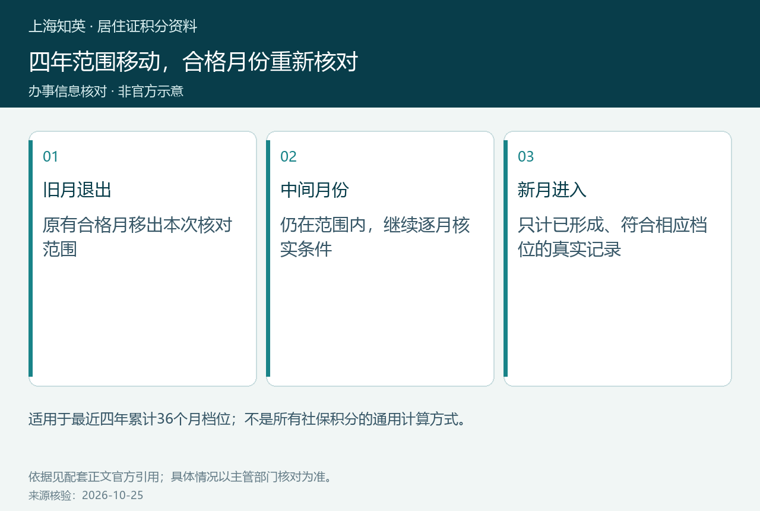Click the description "只计已形成、符合相应档位的真实记录"

613,236
